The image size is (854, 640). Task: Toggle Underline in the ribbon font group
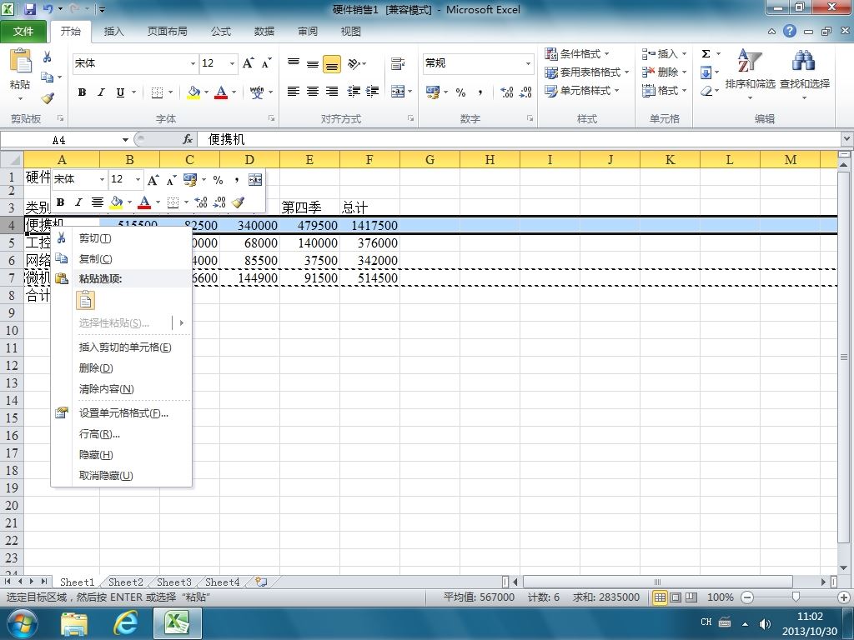[120, 92]
